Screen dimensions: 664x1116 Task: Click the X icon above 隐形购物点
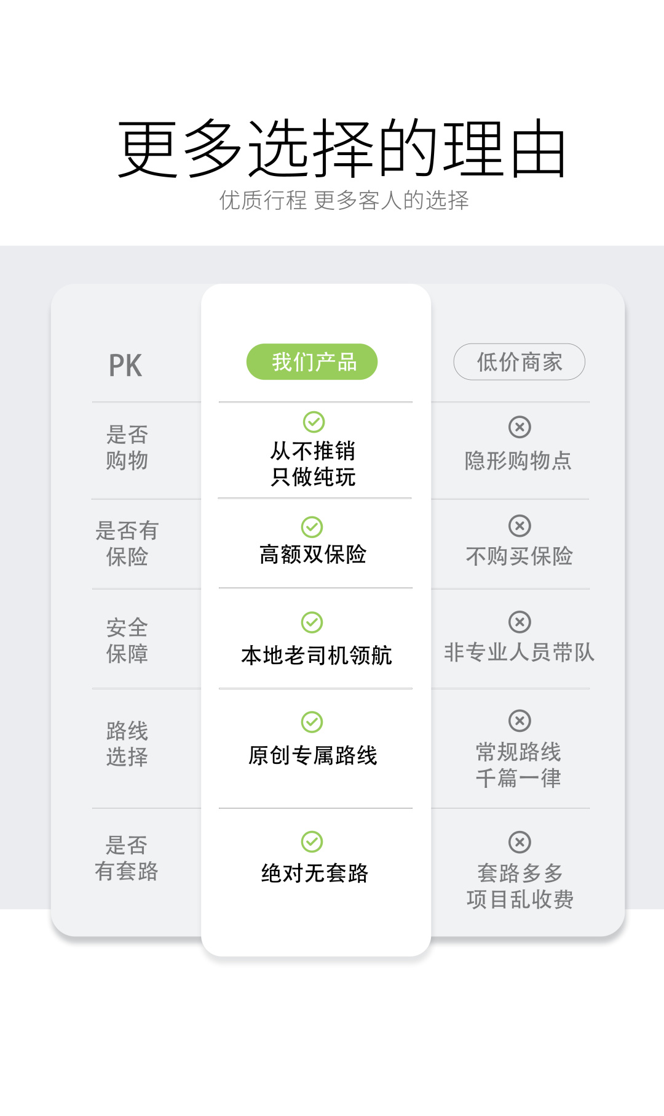520,427
